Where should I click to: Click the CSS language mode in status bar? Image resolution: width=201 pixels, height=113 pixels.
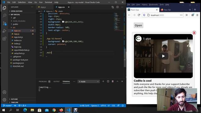coord(113,105)
